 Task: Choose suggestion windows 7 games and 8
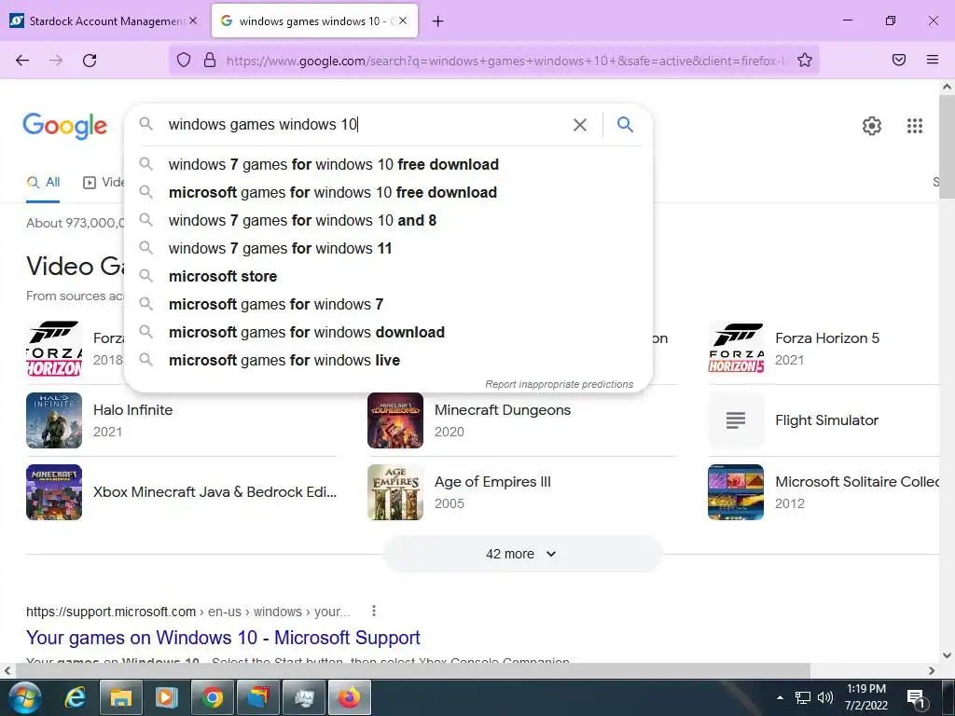[x=390, y=220]
